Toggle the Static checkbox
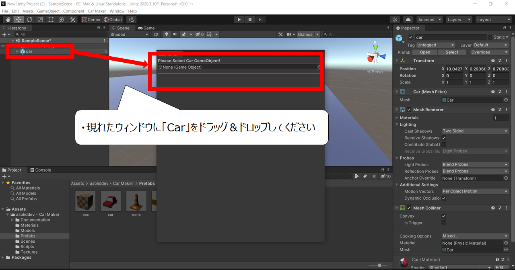 point(490,37)
